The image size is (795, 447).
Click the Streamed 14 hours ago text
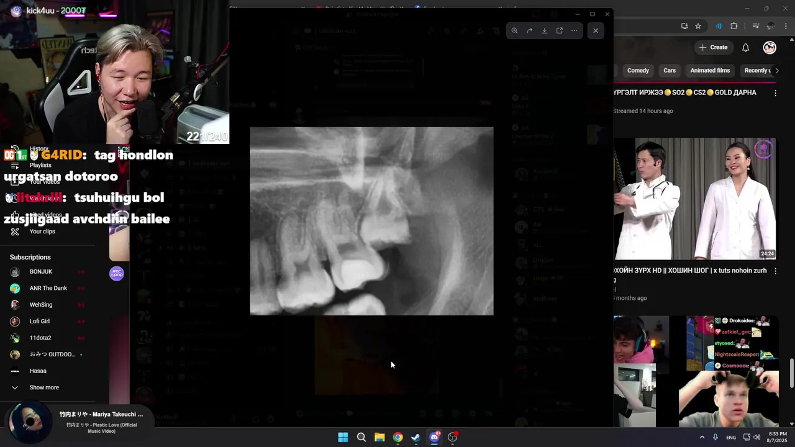point(643,111)
